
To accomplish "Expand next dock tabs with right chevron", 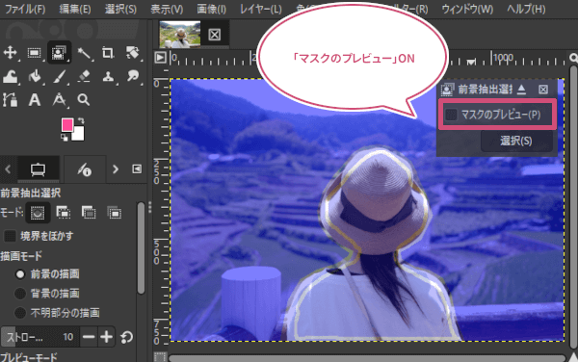I will (x=116, y=169).
